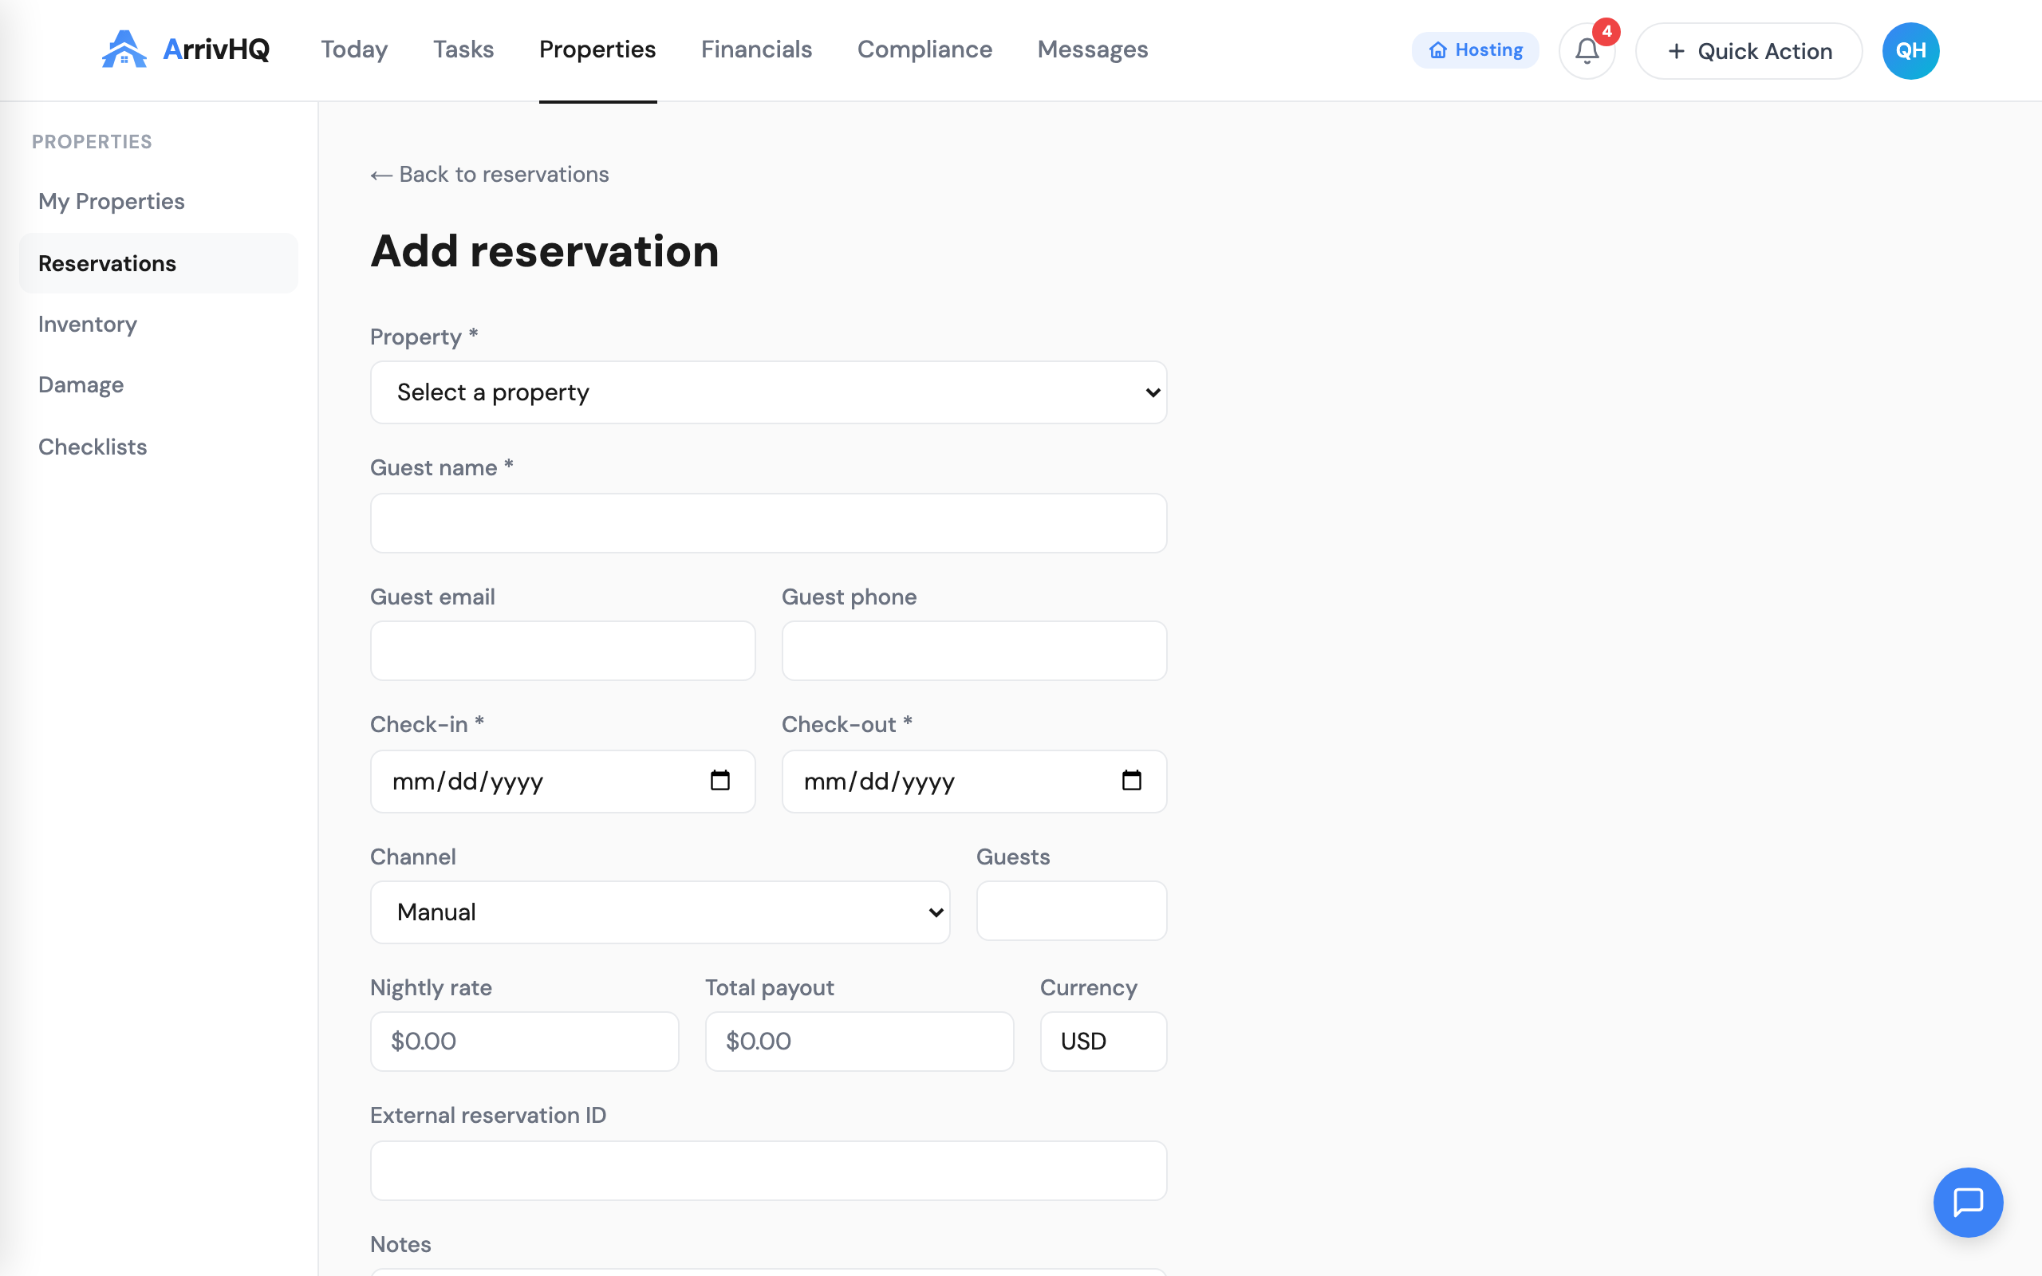
Task: Open the Properties nav tab
Action: [x=597, y=49]
